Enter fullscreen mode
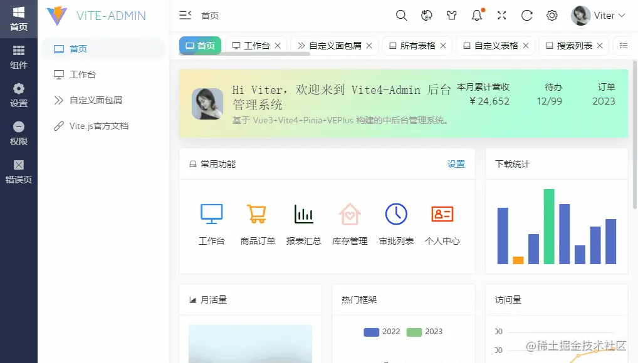Screen dimensions: 638x363 click(501, 15)
